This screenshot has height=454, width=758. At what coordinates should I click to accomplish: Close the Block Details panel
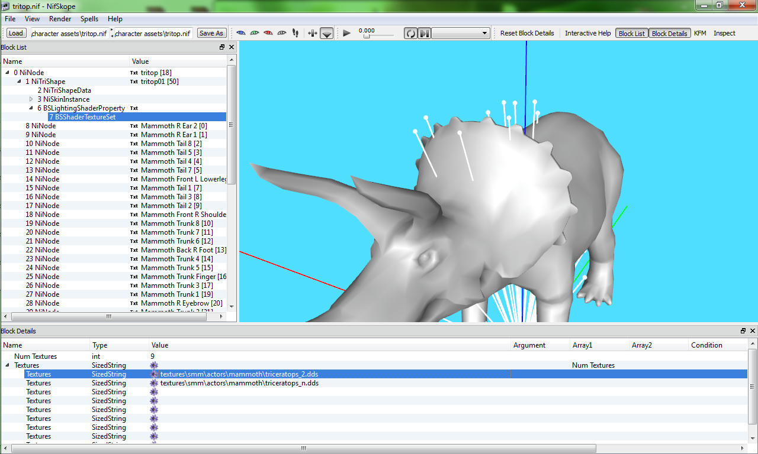coord(753,331)
